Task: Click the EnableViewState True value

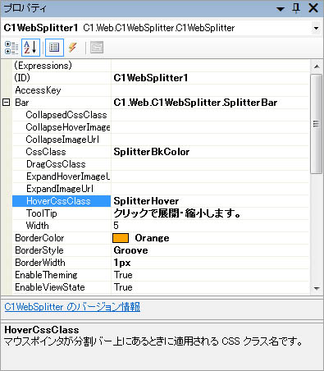Action: coord(123,287)
